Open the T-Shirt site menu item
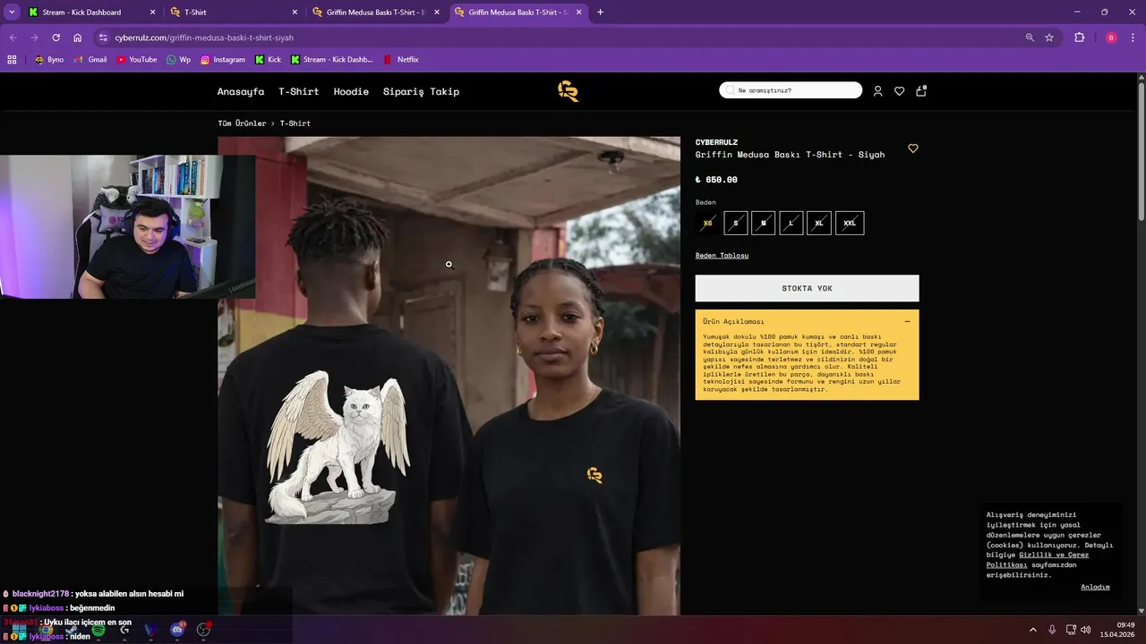The width and height of the screenshot is (1146, 644). (298, 91)
